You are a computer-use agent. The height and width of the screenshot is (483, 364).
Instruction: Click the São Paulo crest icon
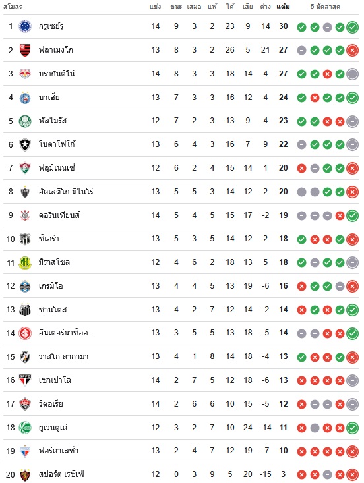25,380
